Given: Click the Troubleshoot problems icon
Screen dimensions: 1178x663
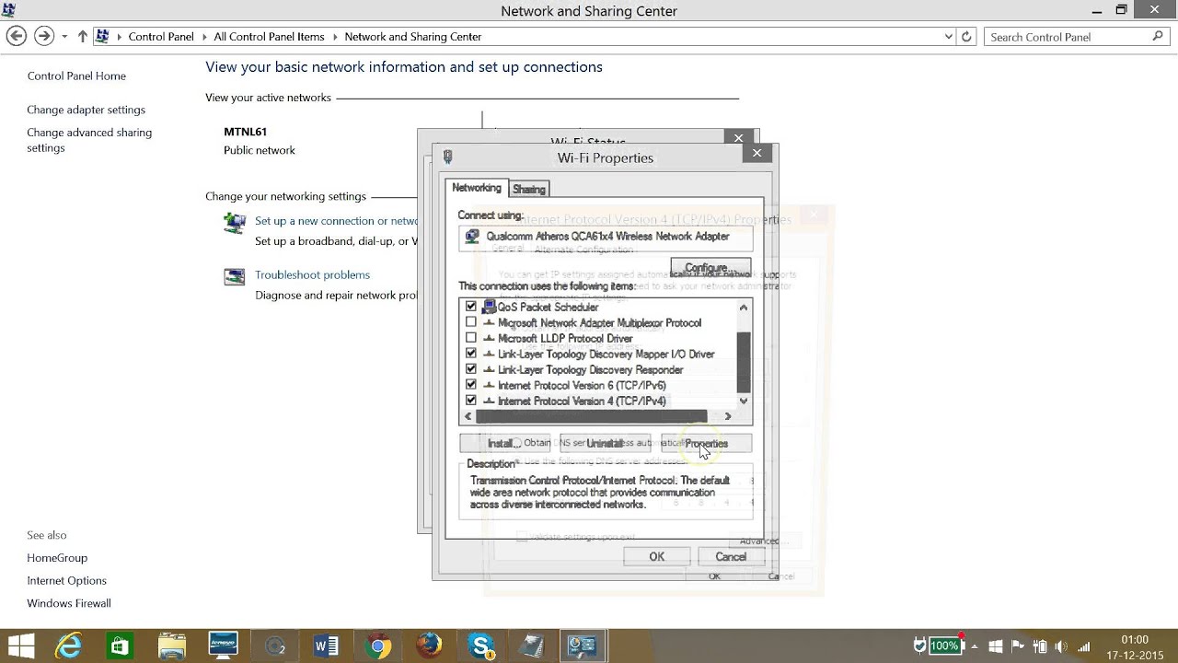Looking at the screenshot, I should pyautogui.click(x=235, y=276).
